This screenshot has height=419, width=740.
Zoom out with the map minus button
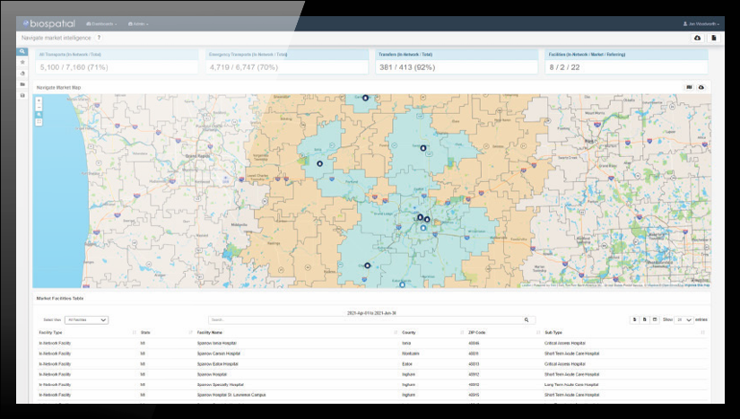(x=39, y=107)
